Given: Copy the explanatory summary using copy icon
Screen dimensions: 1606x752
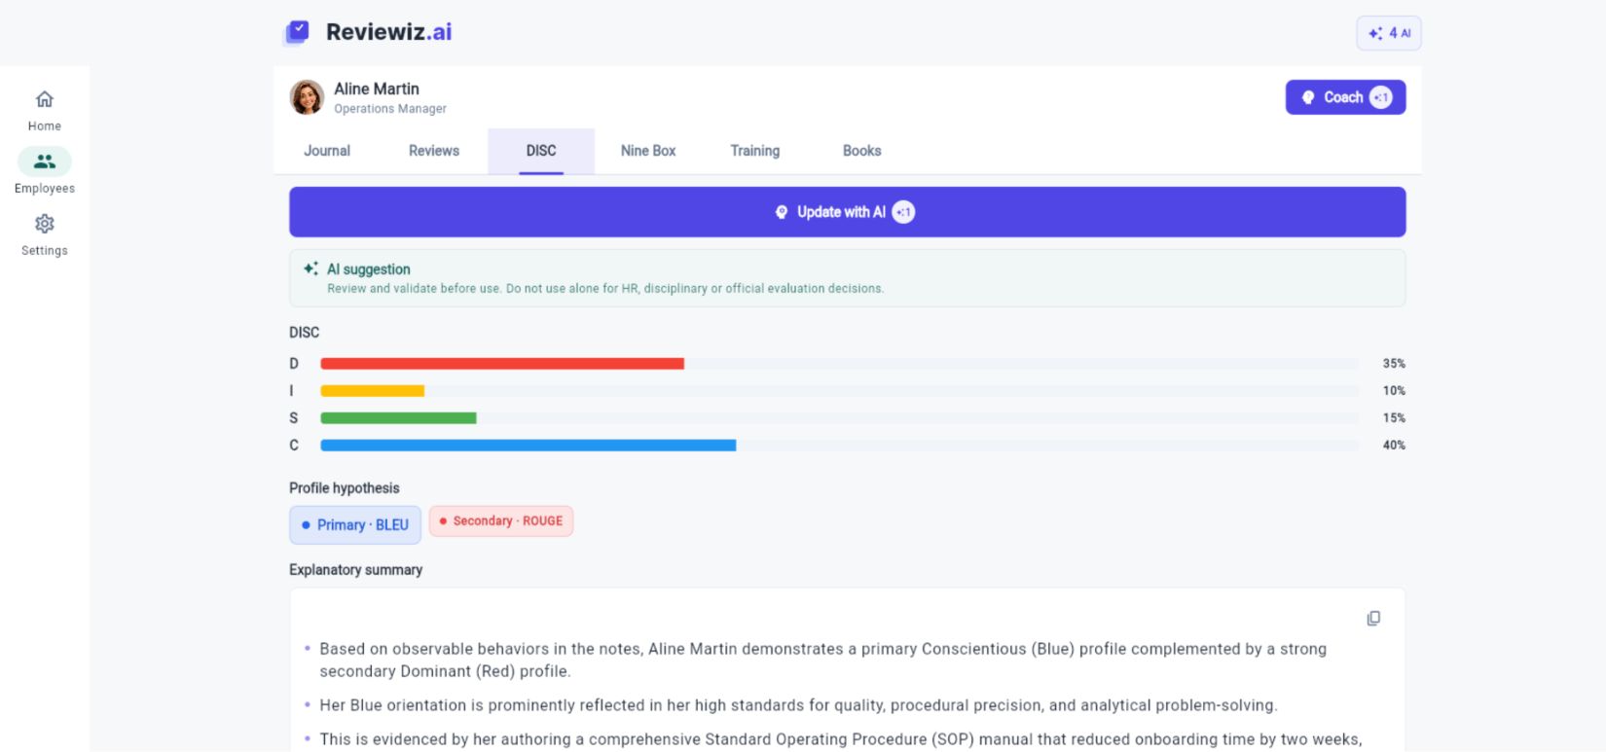Looking at the screenshot, I should tap(1373, 619).
